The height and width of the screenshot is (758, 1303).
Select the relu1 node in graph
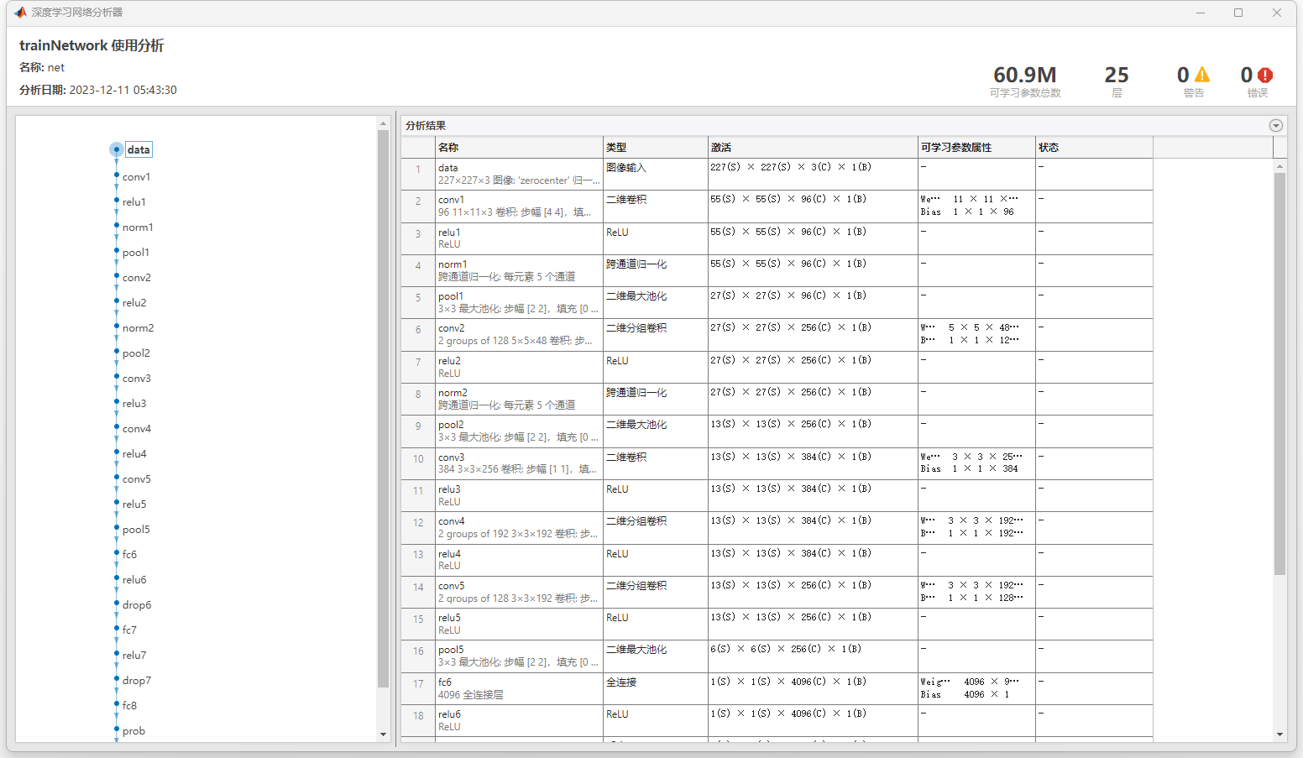coord(134,202)
